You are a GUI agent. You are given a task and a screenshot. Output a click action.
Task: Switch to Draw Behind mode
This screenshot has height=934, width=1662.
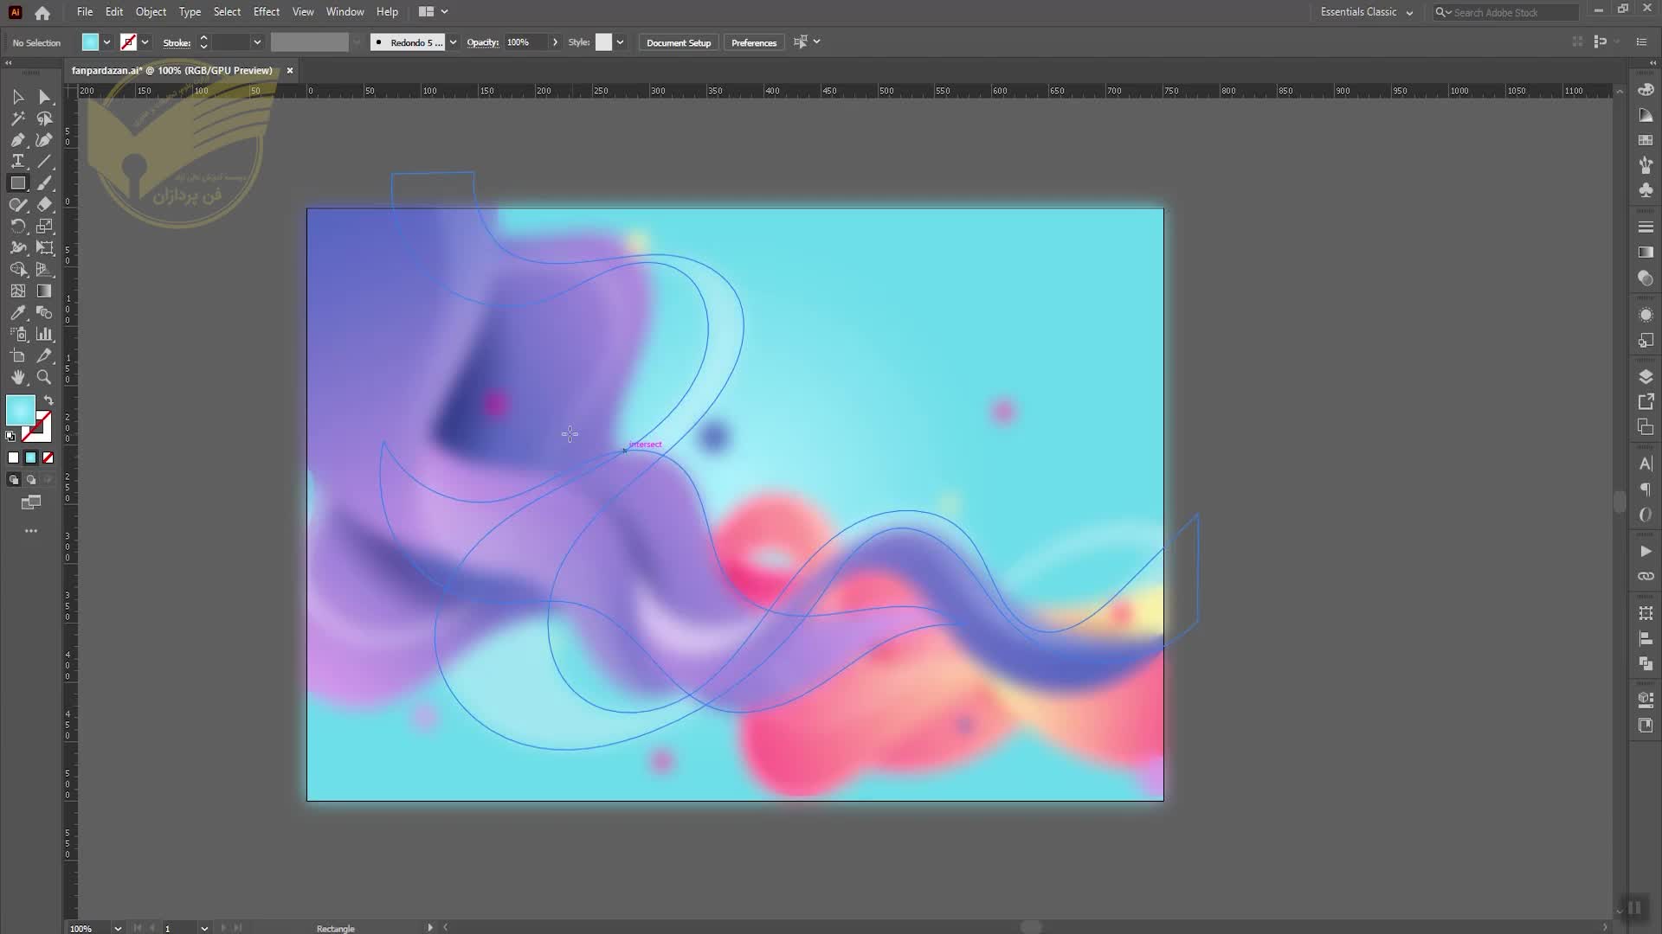click(x=31, y=480)
